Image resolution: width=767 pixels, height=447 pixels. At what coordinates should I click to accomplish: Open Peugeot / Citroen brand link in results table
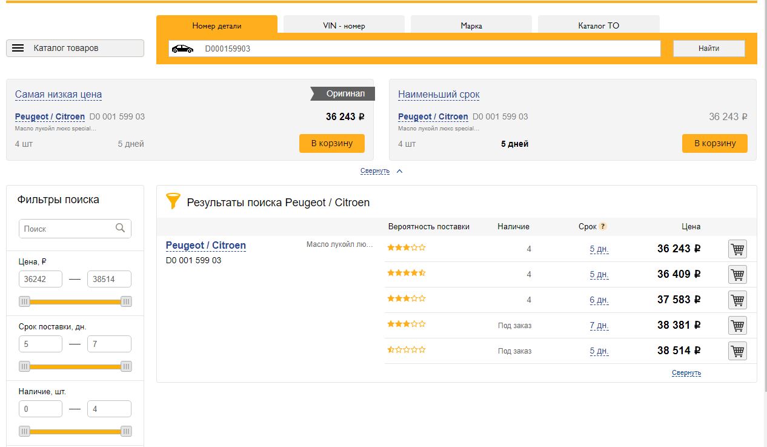[x=206, y=246]
